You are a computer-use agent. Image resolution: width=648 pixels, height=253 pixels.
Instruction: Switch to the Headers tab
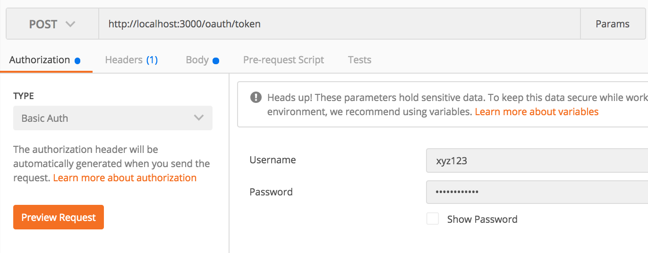(x=131, y=60)
